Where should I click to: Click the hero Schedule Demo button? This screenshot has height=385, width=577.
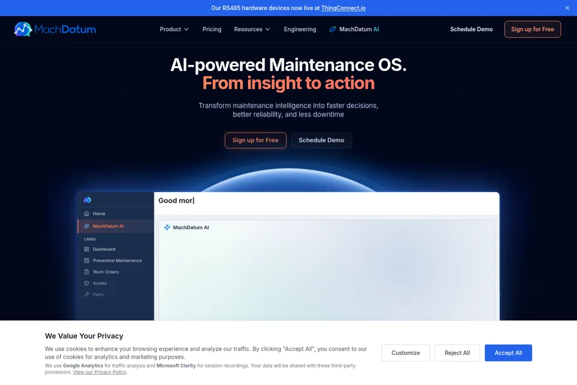click(x=321, y=140)
